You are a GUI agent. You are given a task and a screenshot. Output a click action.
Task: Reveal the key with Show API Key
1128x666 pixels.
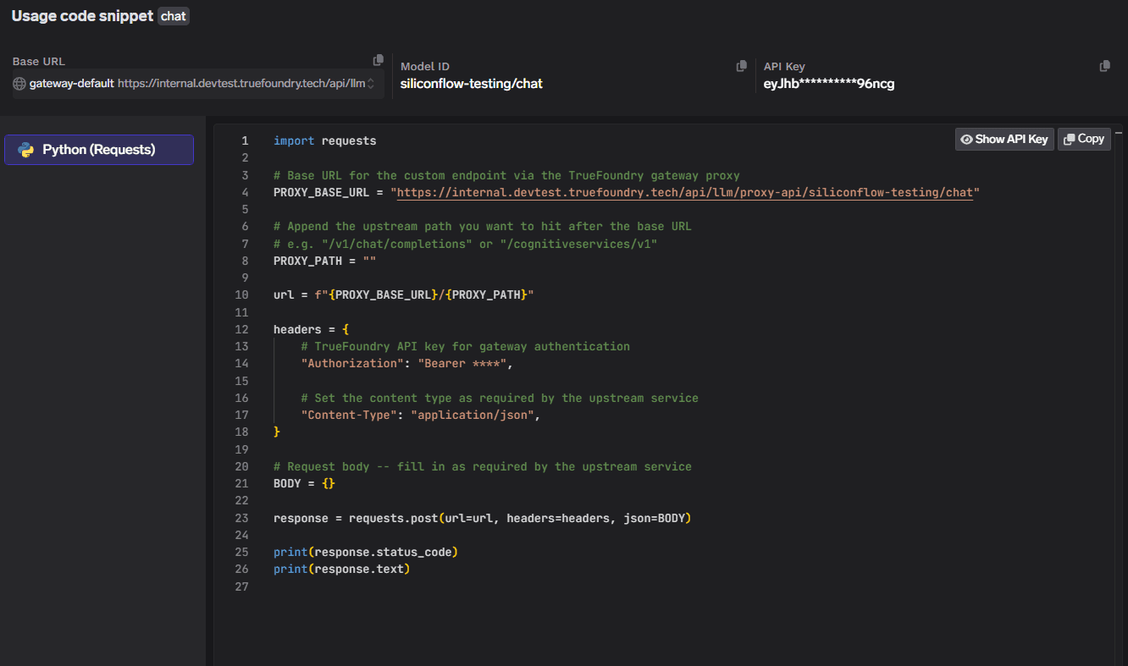(x=1004, y=140)
